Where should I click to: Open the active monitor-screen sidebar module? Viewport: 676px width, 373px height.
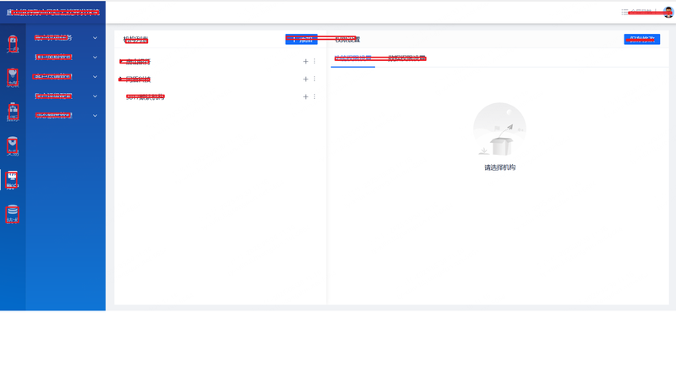(x=12, y=179)
